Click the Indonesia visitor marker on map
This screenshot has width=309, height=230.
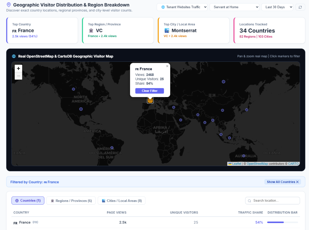[230, 138]
